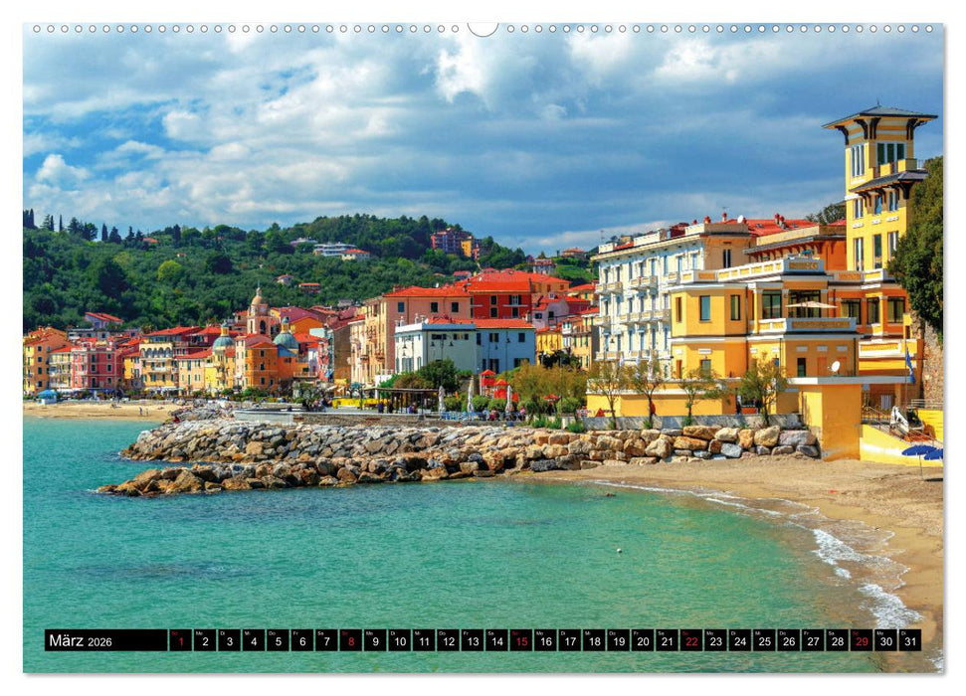Screen dimensions: 966x696
Task: Select red Sunday date 15
Action: 520,640
